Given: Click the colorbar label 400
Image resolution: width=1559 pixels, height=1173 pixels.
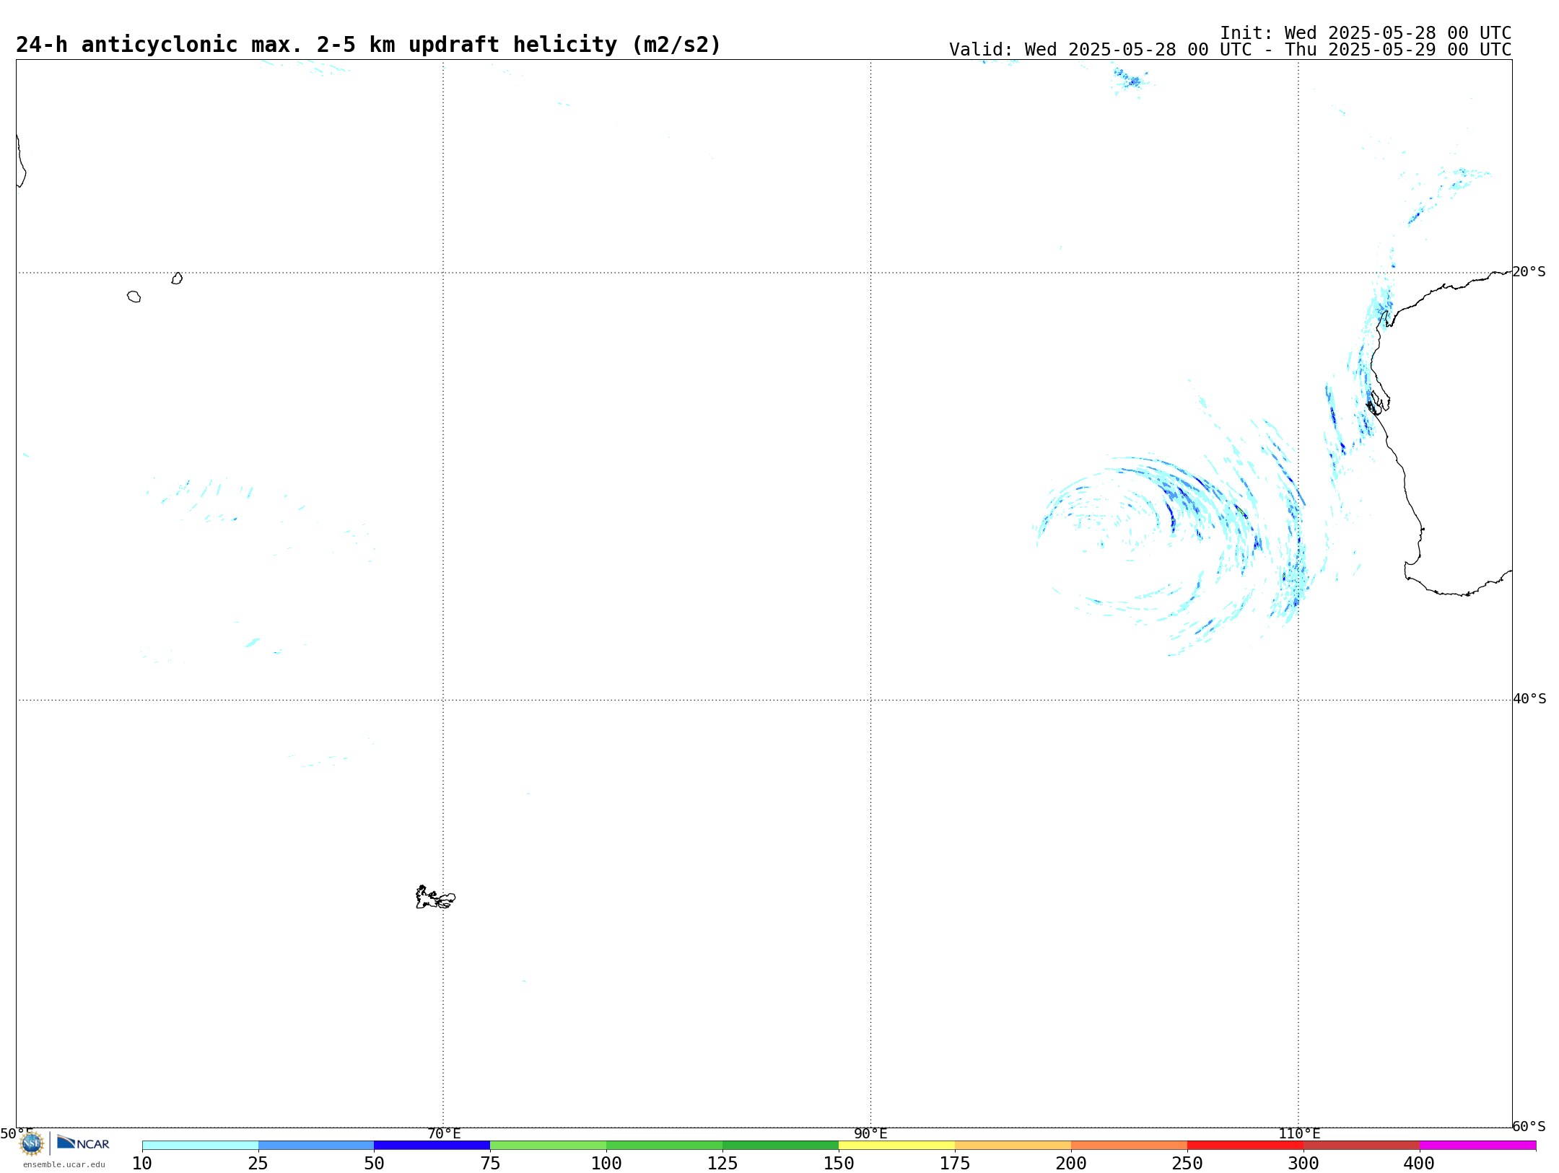Looking at the screenshot, I should pyautogui.click(x=1419, y=1163).
